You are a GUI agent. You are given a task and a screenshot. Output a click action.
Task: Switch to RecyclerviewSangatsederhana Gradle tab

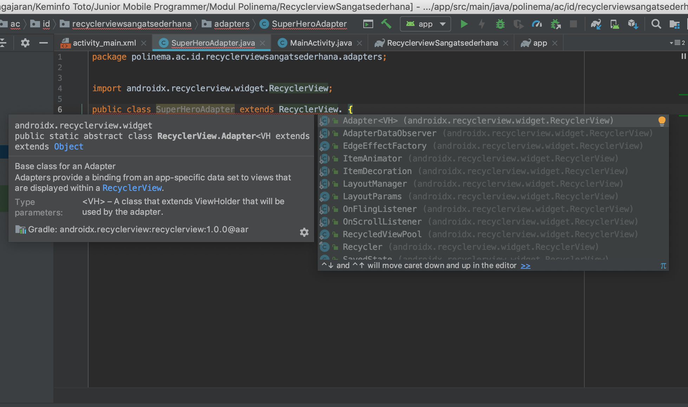442,43
